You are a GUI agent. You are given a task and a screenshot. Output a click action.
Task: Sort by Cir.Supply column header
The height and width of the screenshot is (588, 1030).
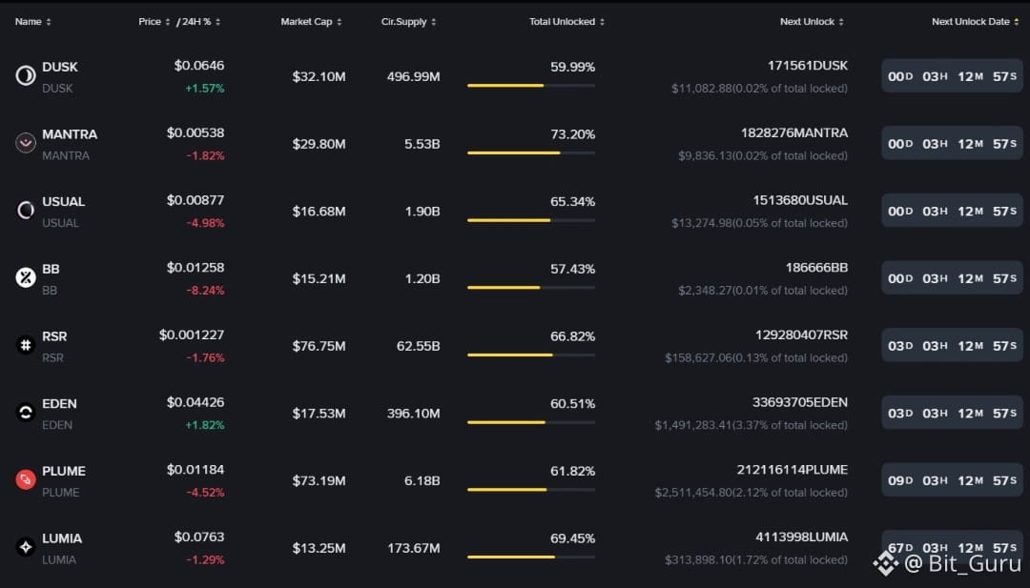[408, 22]
